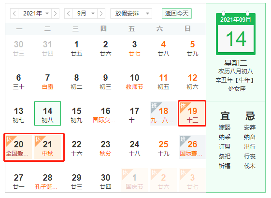Select September 10 教师节 date

pyautogui.click(x=134, y=82)
